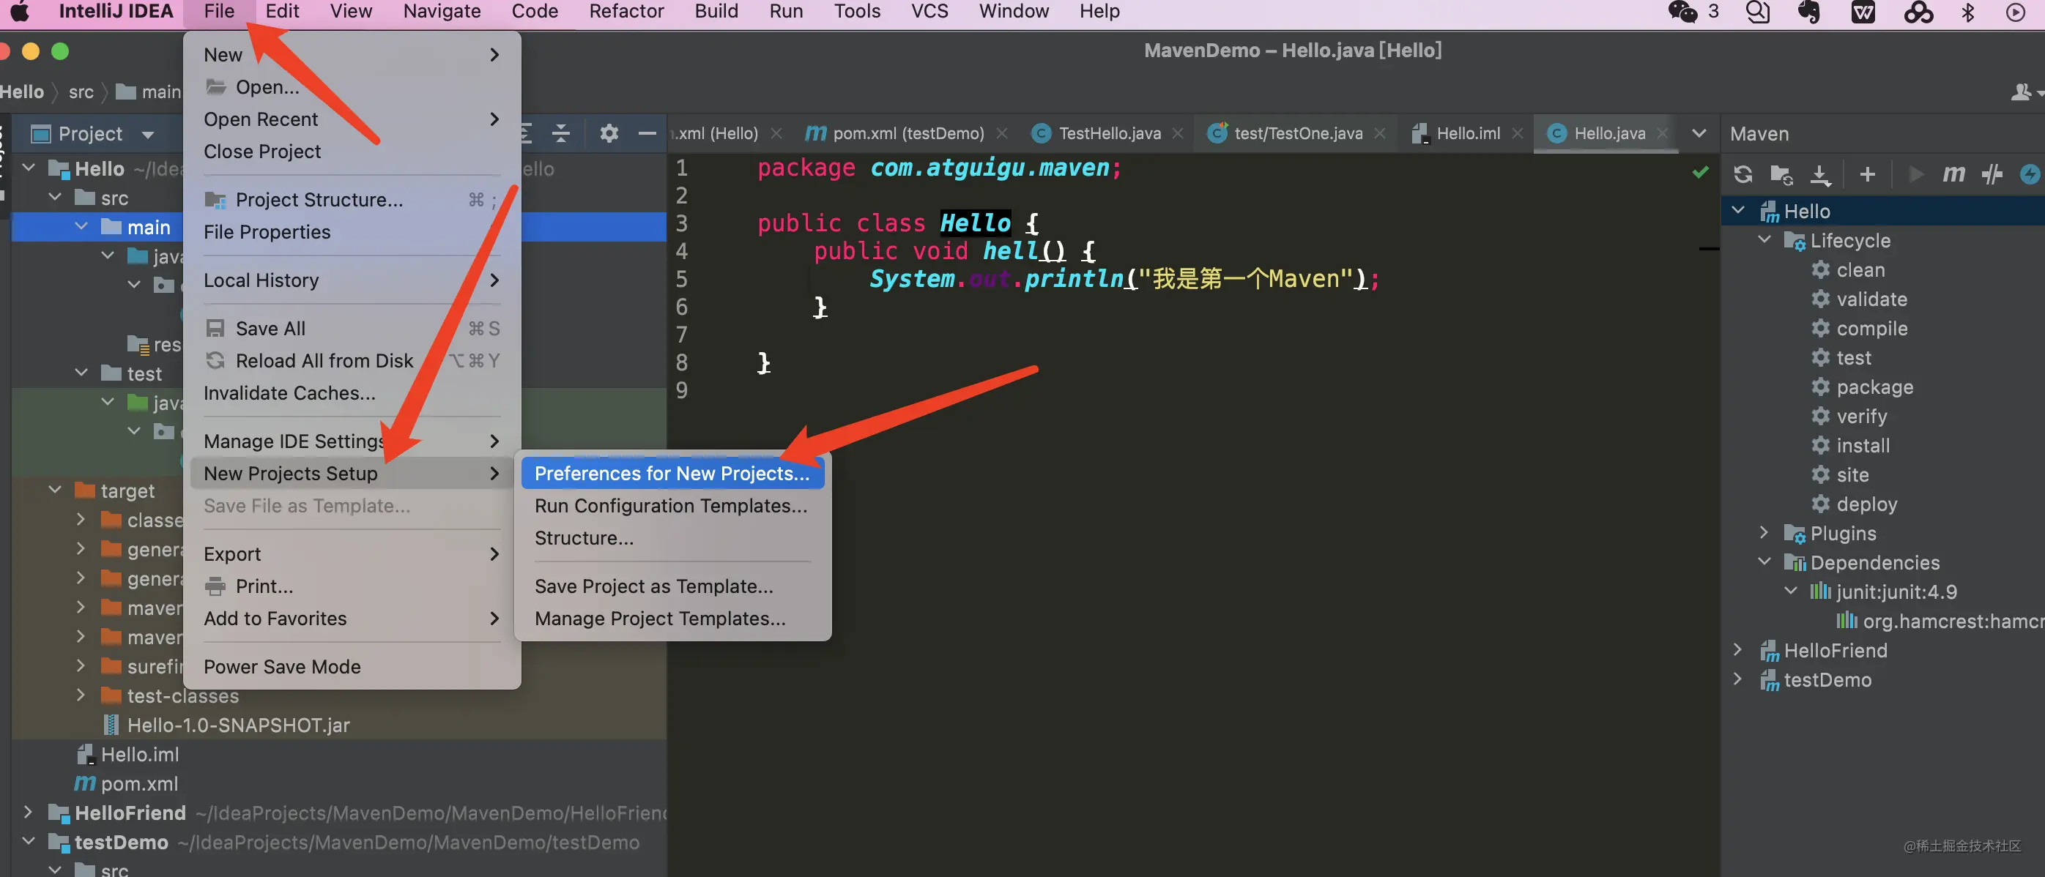Viewport: 2045px width, 877px height.
Task: Reload all Maven projects
Action: pyautogui.click(x=1743, y=175)
